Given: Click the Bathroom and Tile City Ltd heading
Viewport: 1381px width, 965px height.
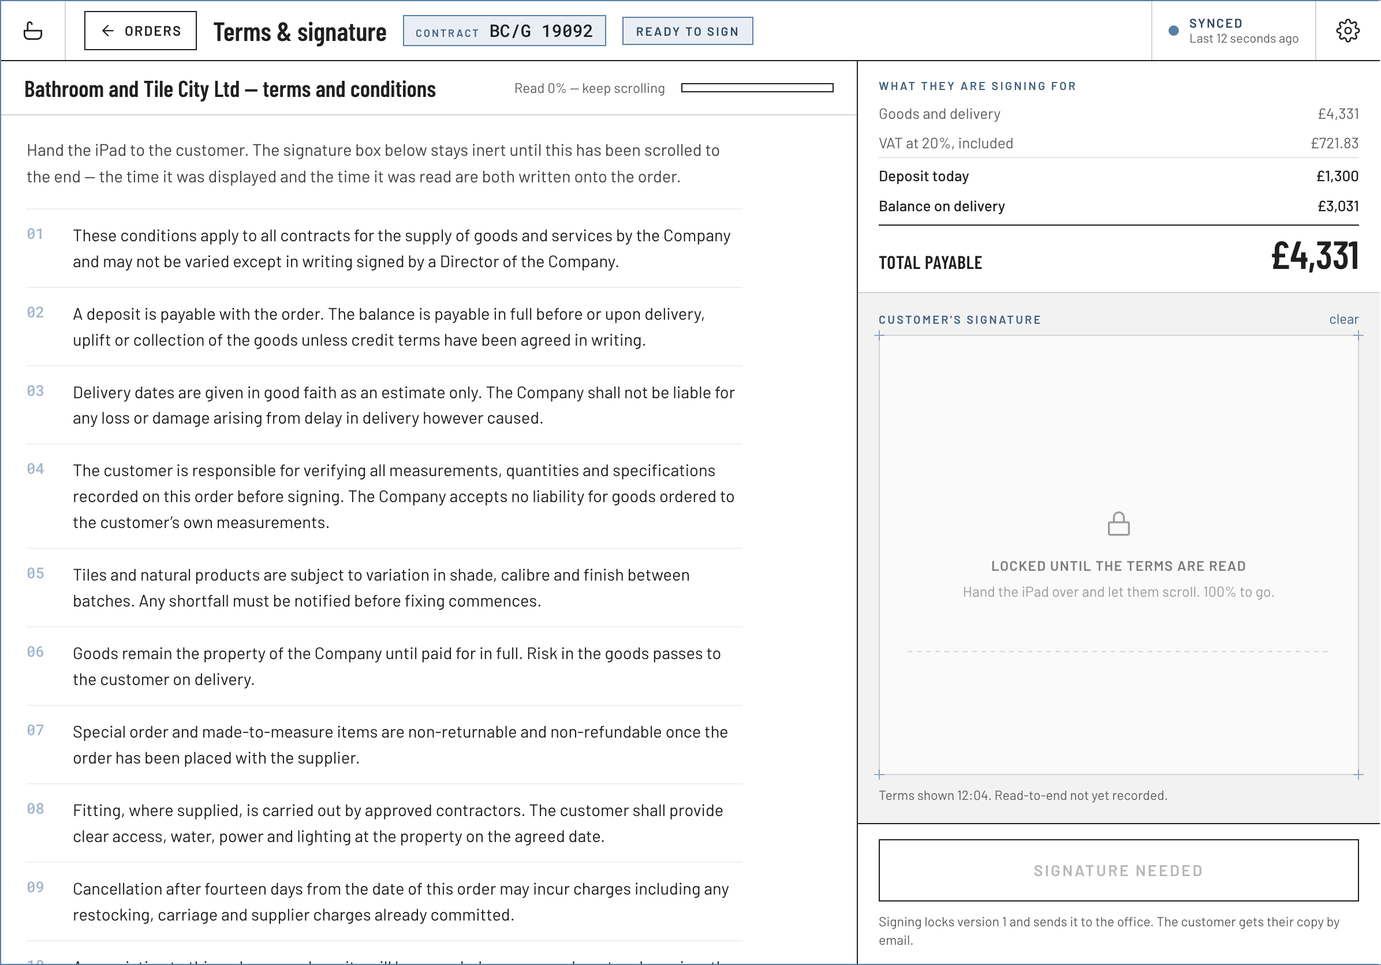Looking at the screenshot, I should point(230,89).
